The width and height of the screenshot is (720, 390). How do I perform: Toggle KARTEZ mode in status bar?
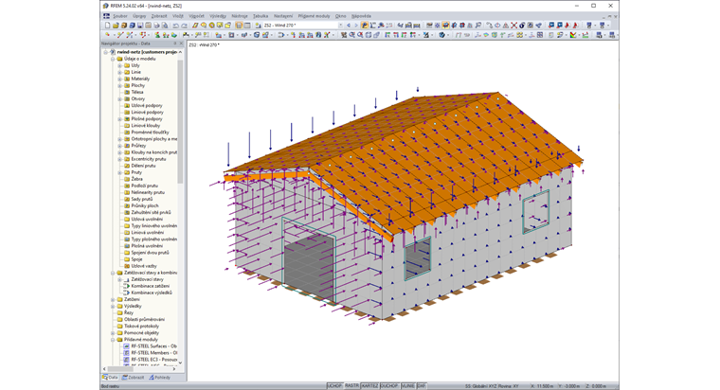369,386
